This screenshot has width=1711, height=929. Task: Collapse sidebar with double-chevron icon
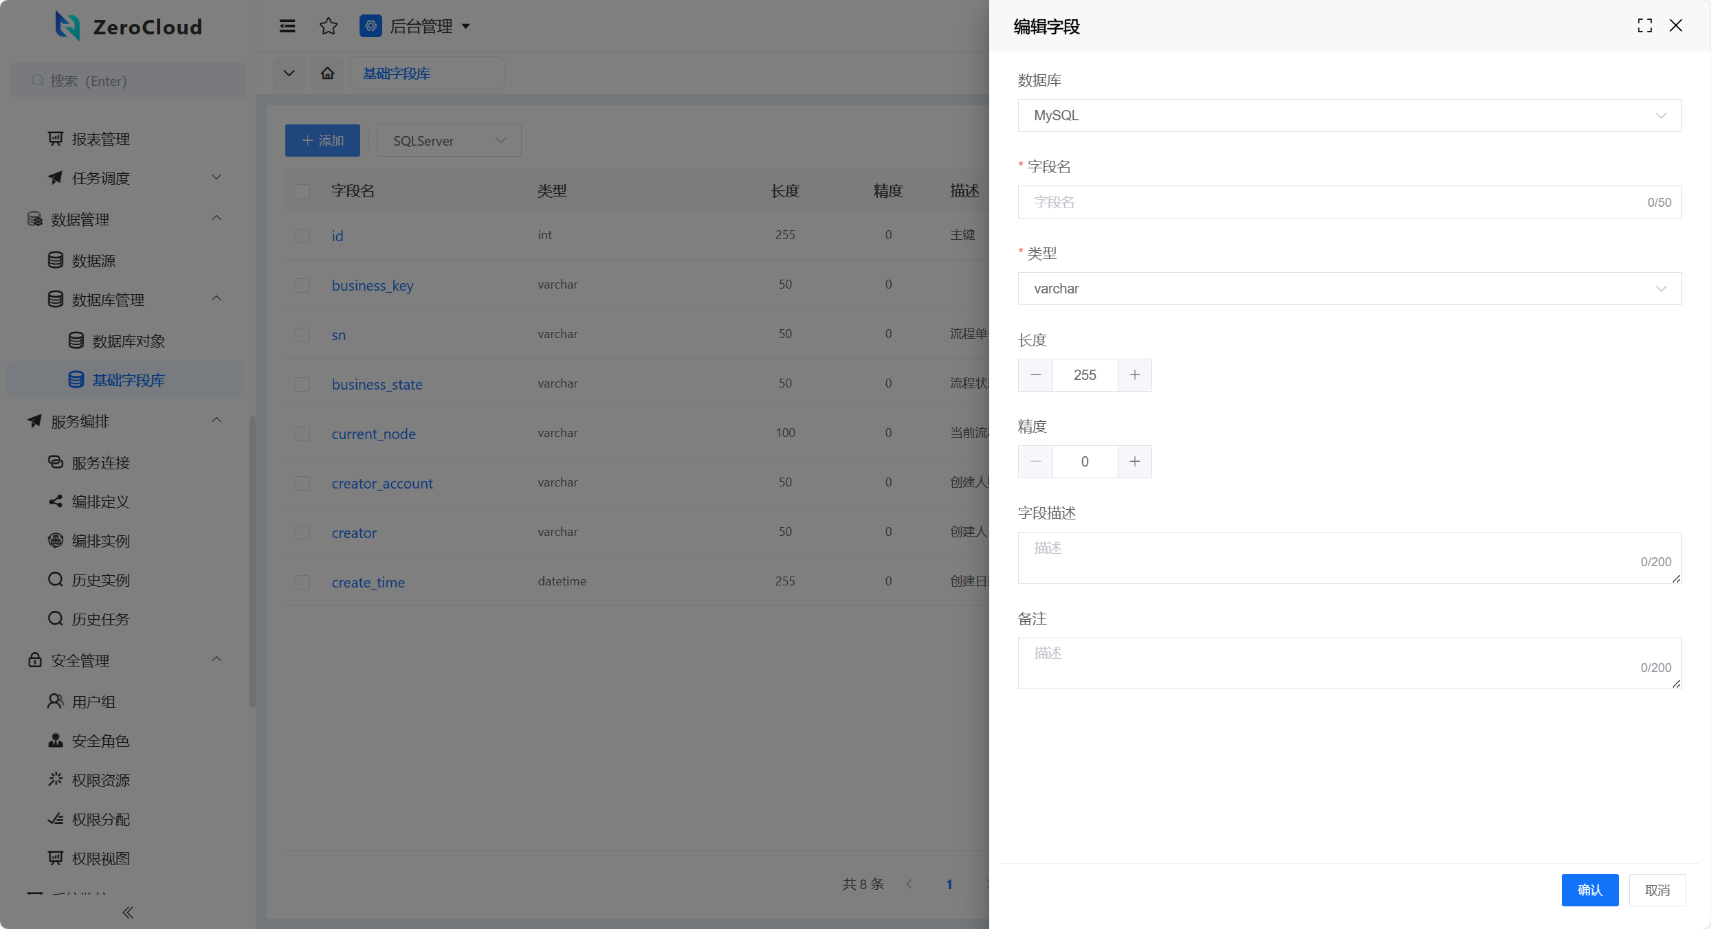pos(128,912)
